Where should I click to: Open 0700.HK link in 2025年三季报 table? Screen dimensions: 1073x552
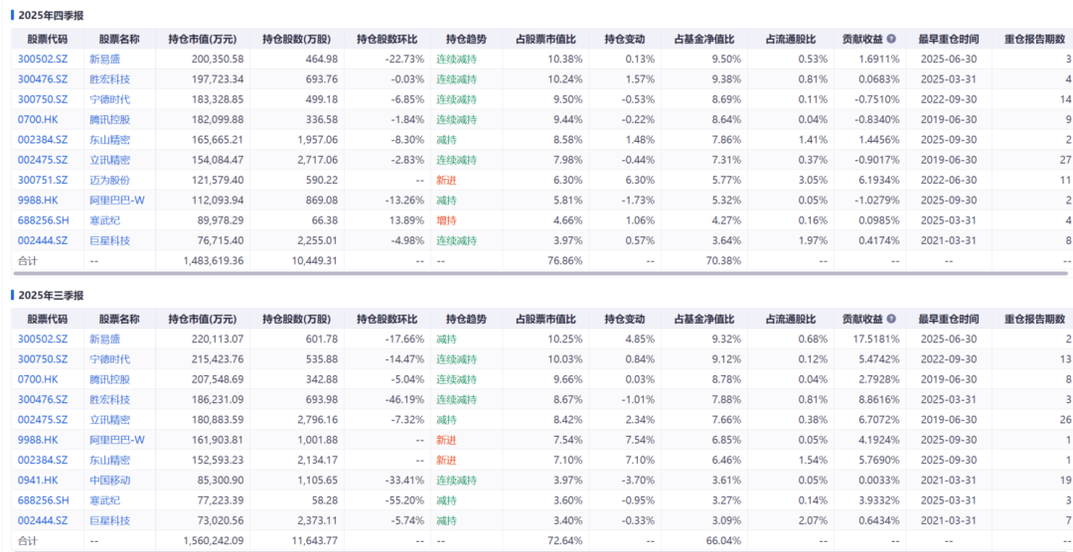(x=38, y=379)
